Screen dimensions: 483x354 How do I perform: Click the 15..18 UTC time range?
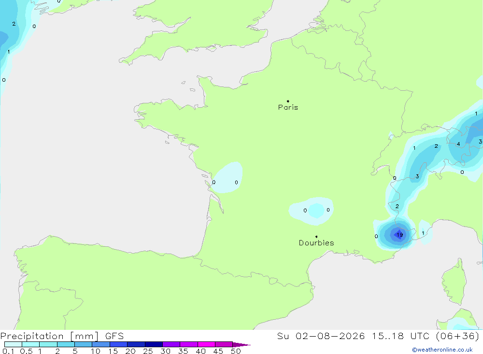(x=400, y=336)
